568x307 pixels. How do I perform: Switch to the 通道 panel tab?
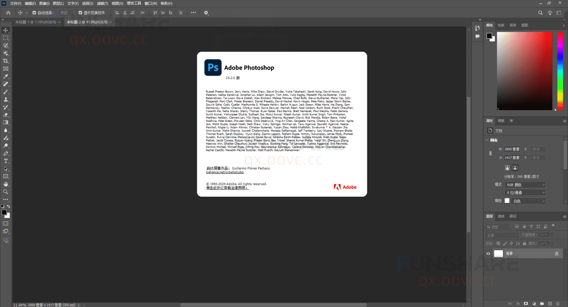click(x=501, y=216)
